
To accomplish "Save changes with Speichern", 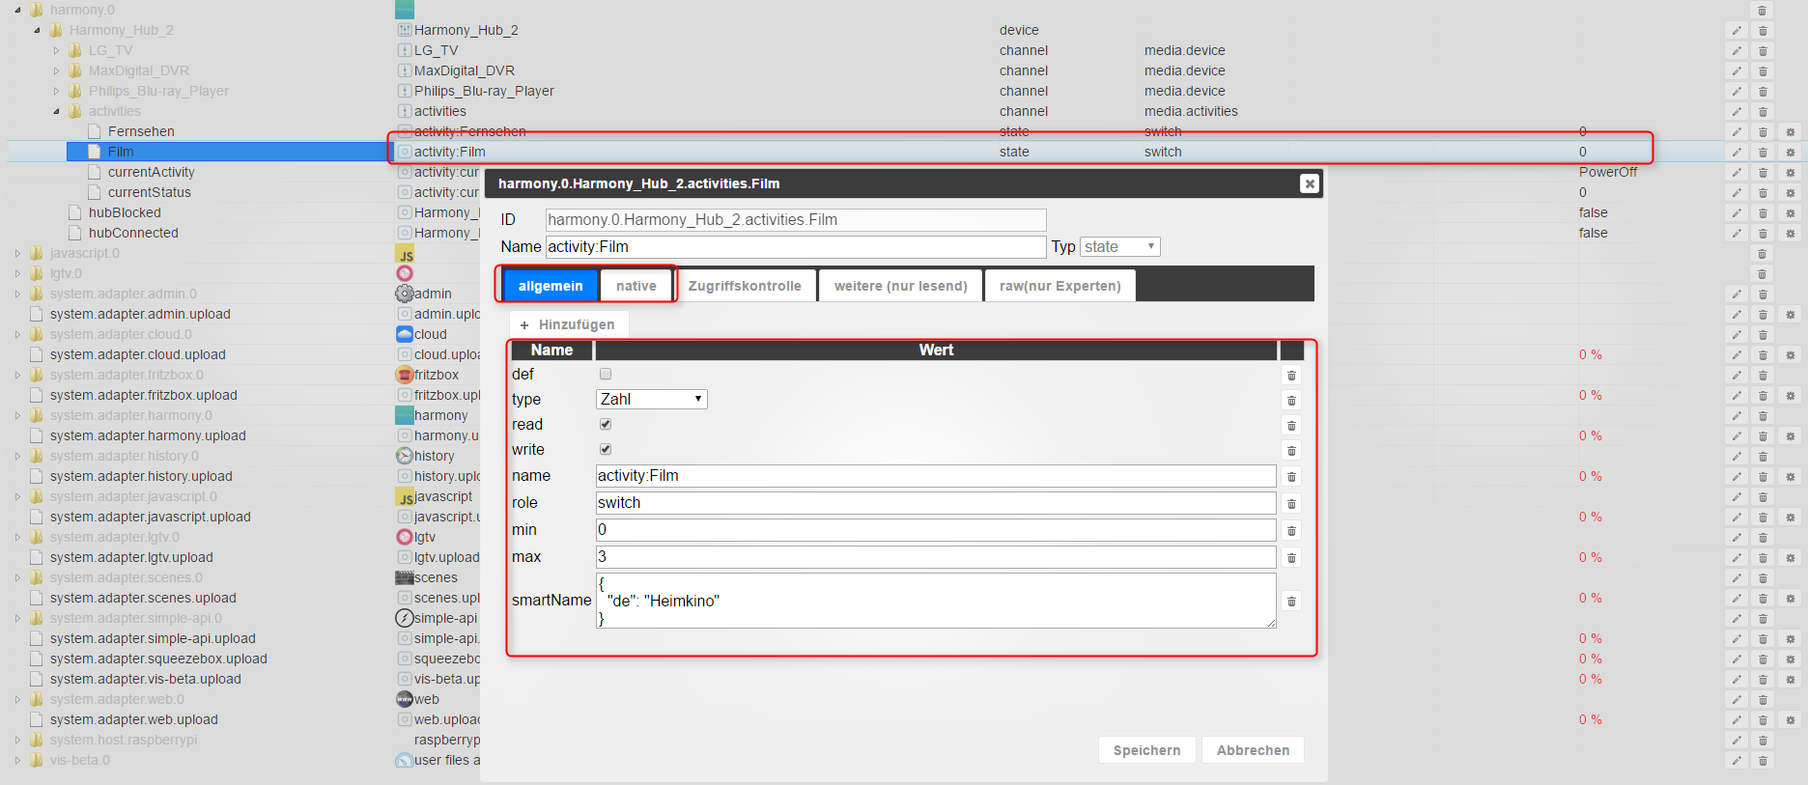I will point(1147,750).
